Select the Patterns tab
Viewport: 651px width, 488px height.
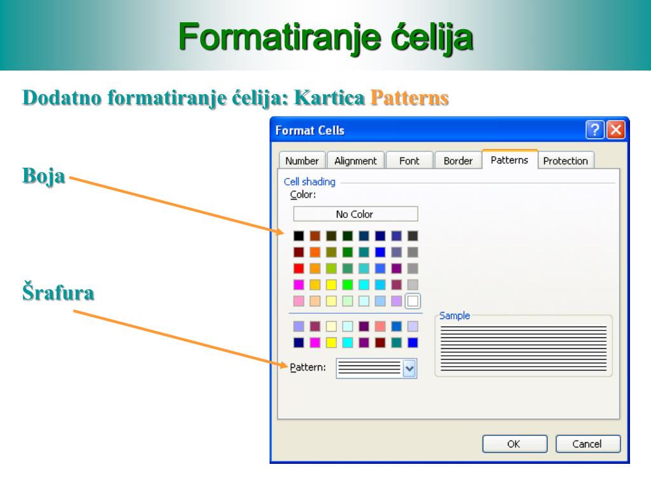point(509,159)
